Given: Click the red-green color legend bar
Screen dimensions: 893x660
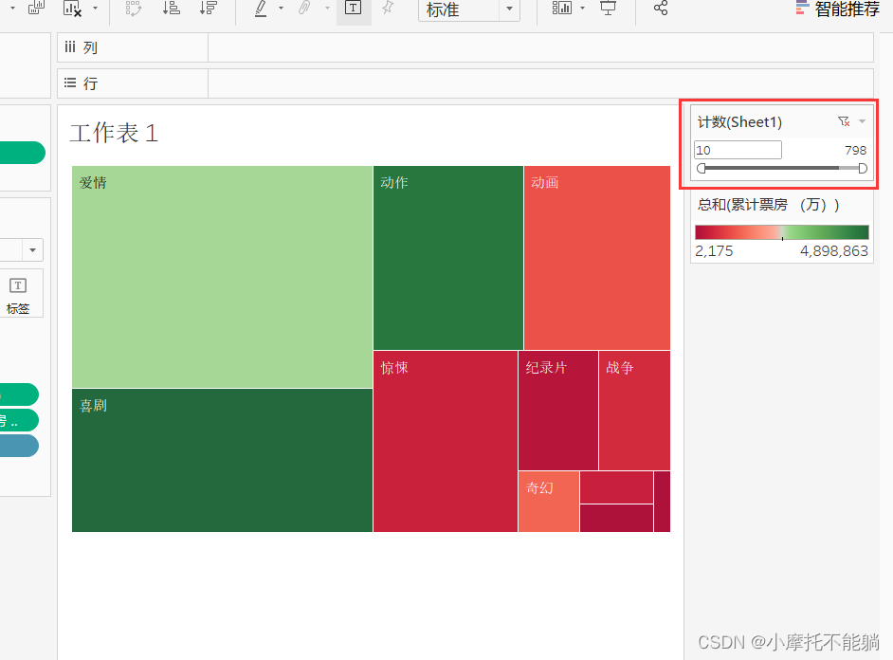Looking at the screenshot, I should [782, 231].
